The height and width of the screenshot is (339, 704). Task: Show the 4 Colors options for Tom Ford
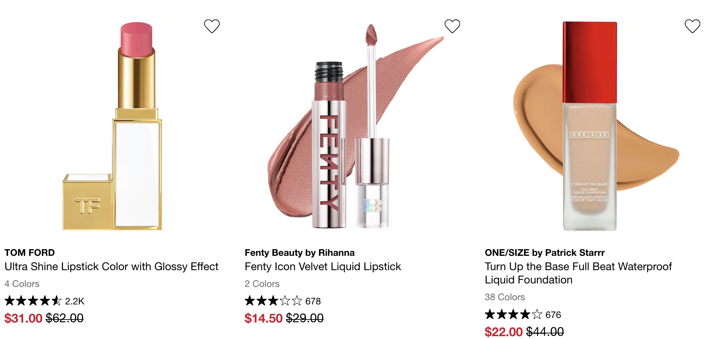click(x=22, y=284)
